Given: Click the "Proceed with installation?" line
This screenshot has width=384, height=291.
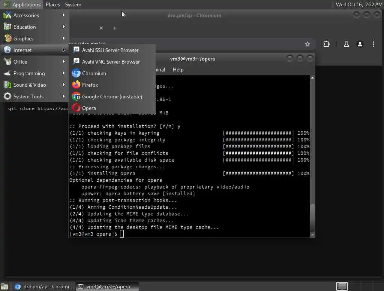Looking at the screenshot, I should pyautogui.click(x=125, y=126).
